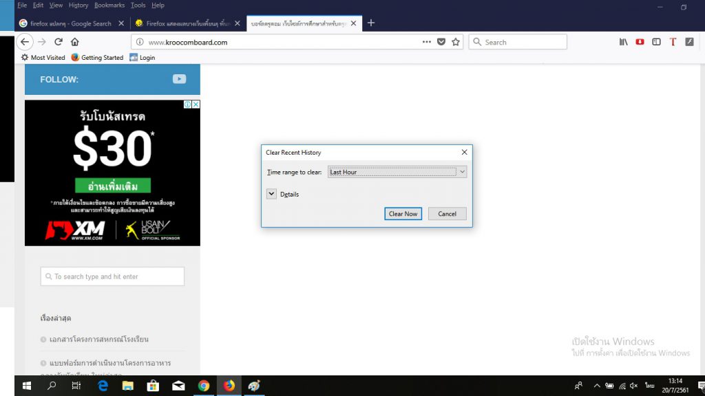The image size is (705, 396).
Task: Cancel the Clear Recent History dialog
Action: coord(447,214)
